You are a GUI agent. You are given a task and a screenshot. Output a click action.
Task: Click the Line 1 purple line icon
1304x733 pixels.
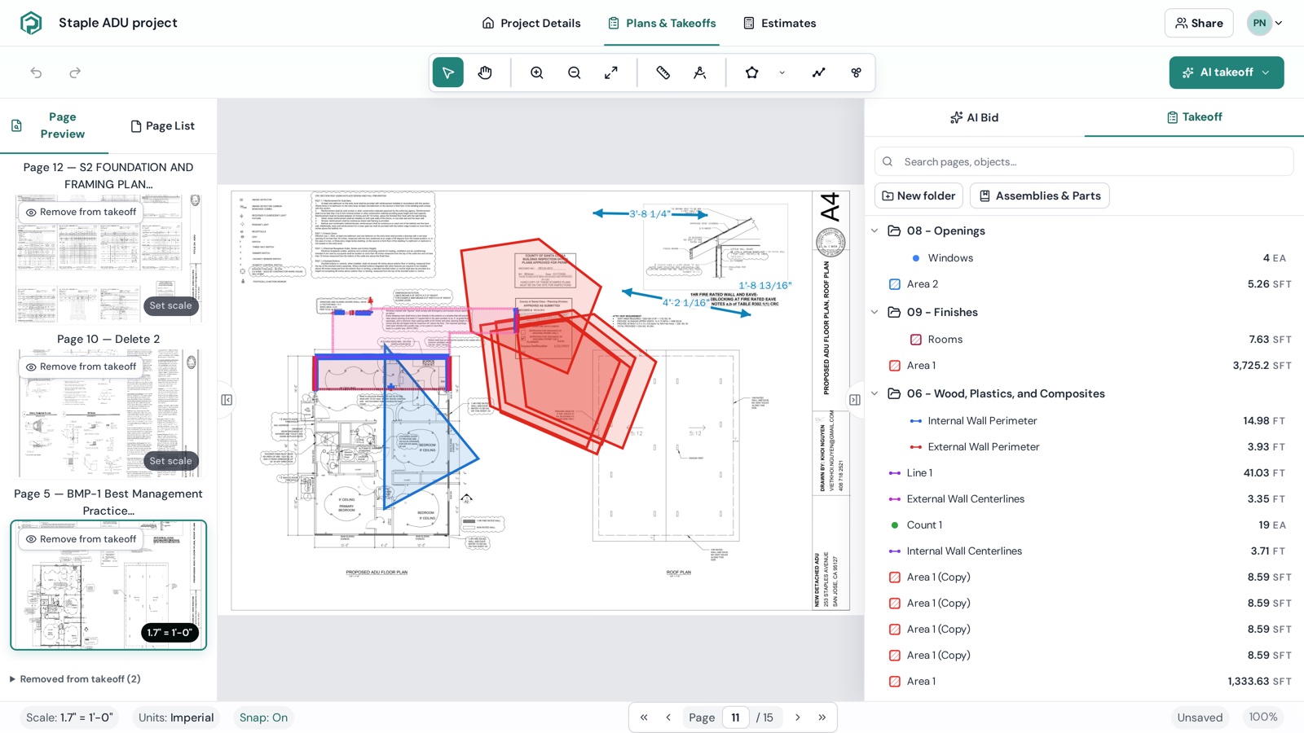click(895, 473)
